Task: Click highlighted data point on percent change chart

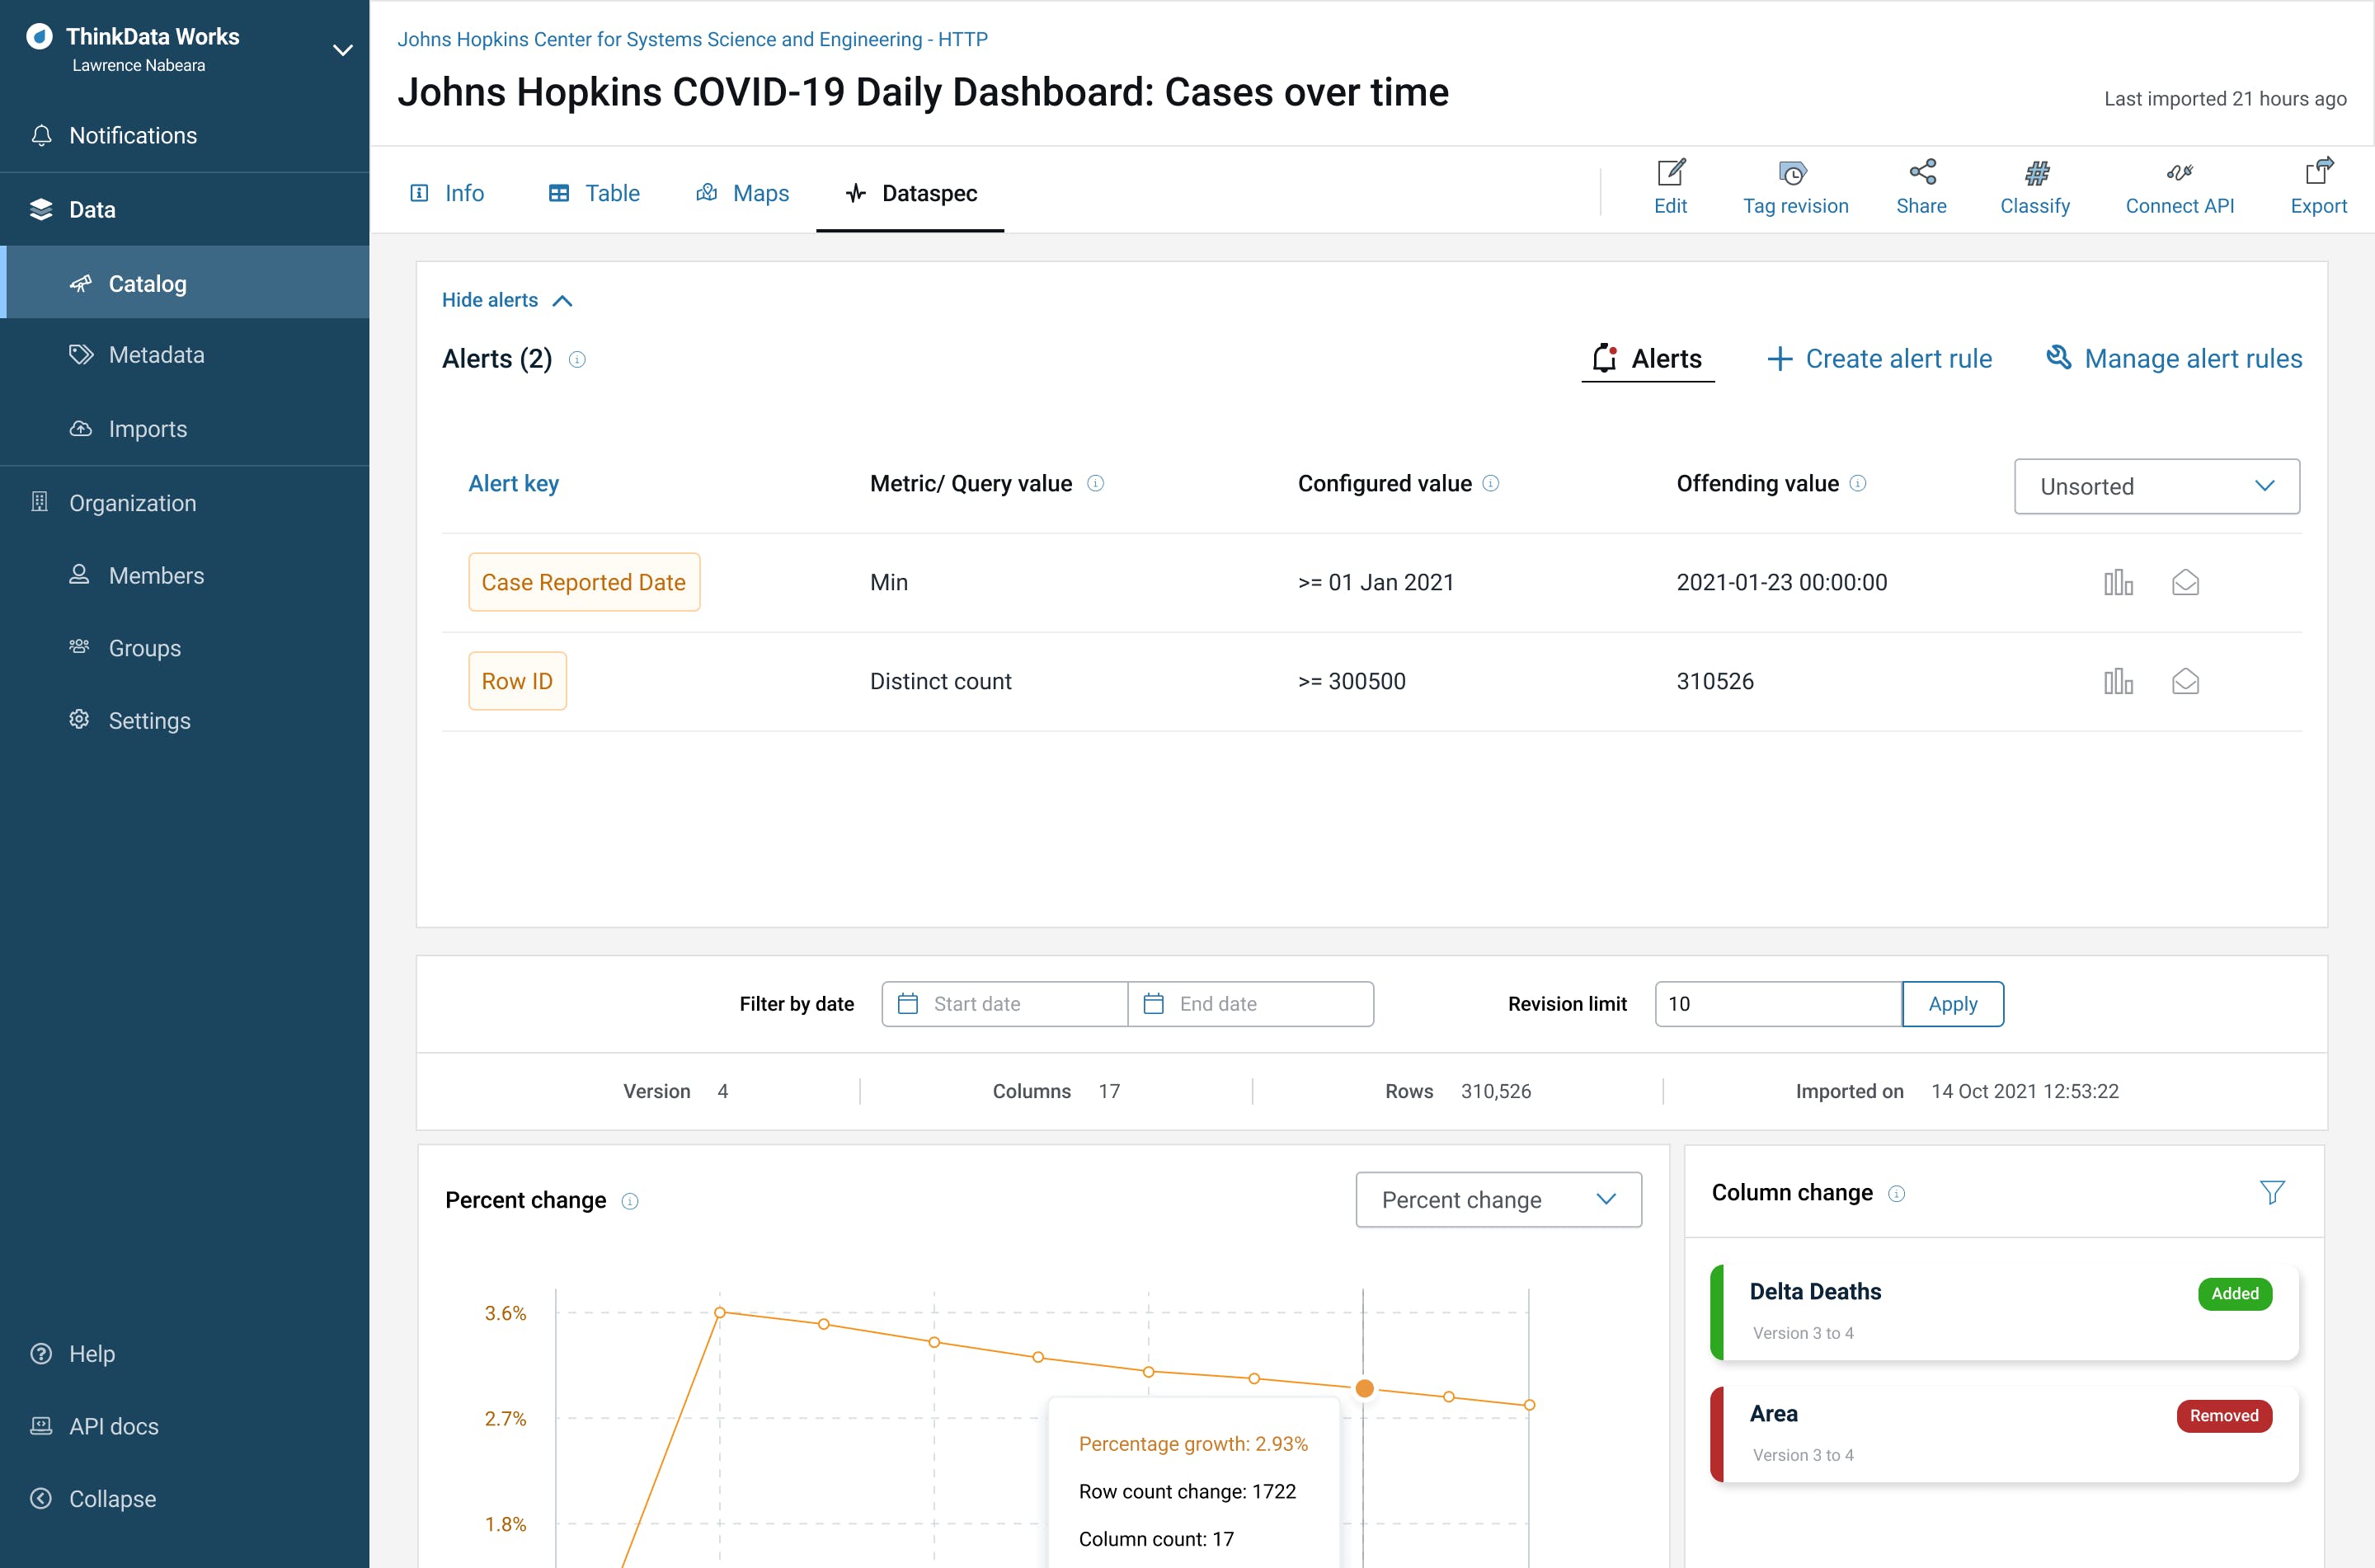Action: (1364, 1389)
